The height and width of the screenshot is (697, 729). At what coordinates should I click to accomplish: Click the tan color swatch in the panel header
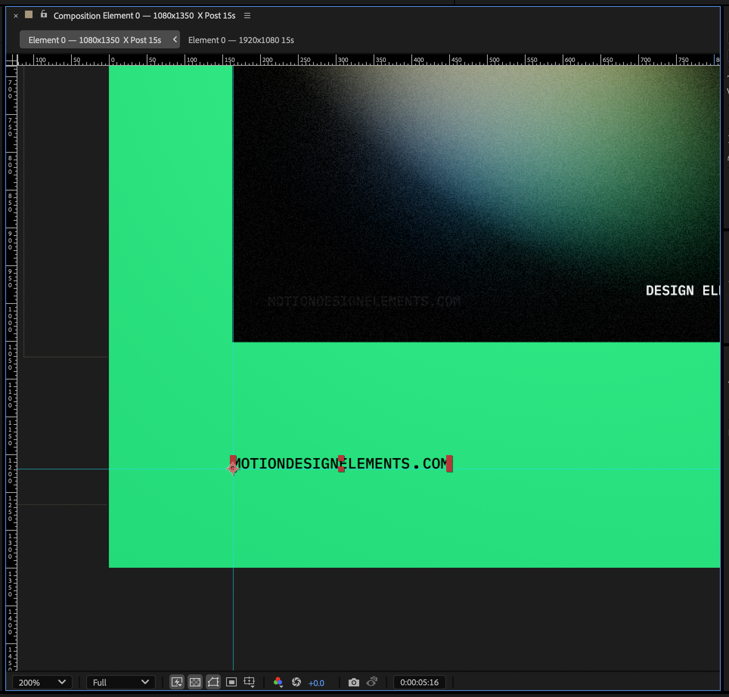[x=29, y=14]
